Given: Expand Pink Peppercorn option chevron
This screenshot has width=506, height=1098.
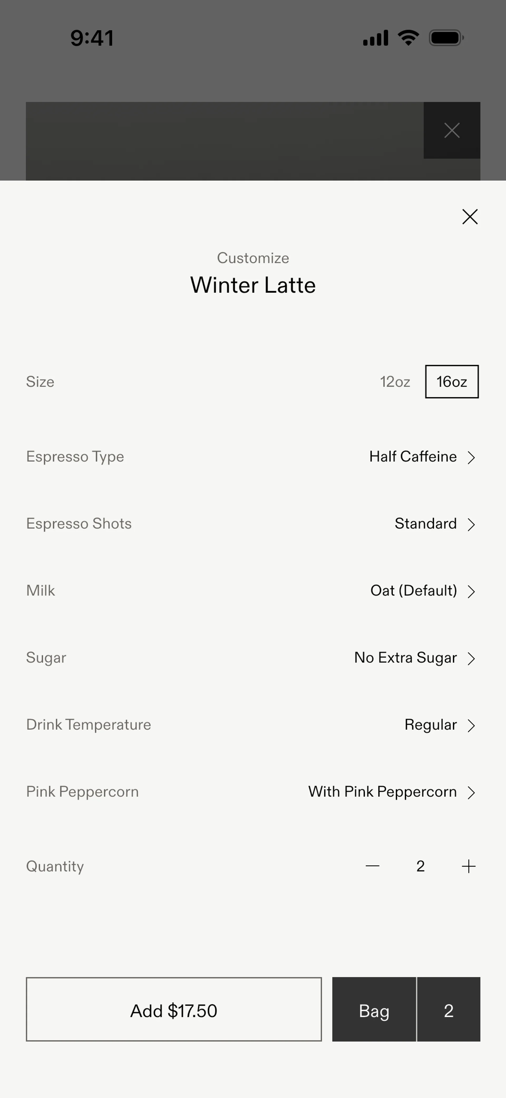Looking at the screenshot, I should (471, 793).
